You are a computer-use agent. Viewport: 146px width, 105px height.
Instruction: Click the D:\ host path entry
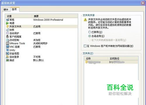click(117, 62)
